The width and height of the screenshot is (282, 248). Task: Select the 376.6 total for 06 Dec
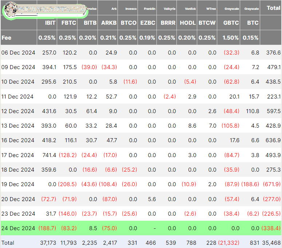(273, 53)
